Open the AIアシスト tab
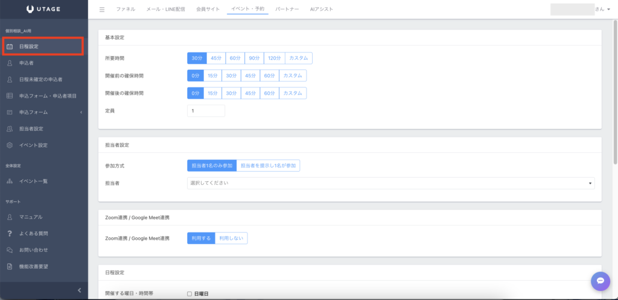618x300 pixels. (322, 9)
